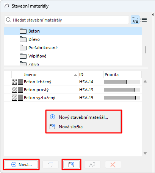Select the Prefabrikované folder
Viewport: 155px width, 173px height.
(73, 48)
